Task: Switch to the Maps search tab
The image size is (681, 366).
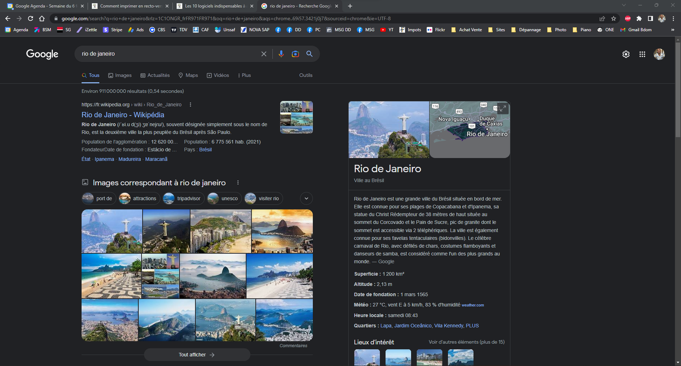Action: pos(188,75)
